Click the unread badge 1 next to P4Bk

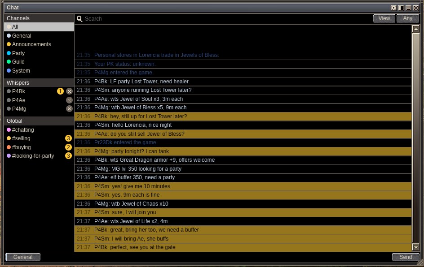[60, 91]
